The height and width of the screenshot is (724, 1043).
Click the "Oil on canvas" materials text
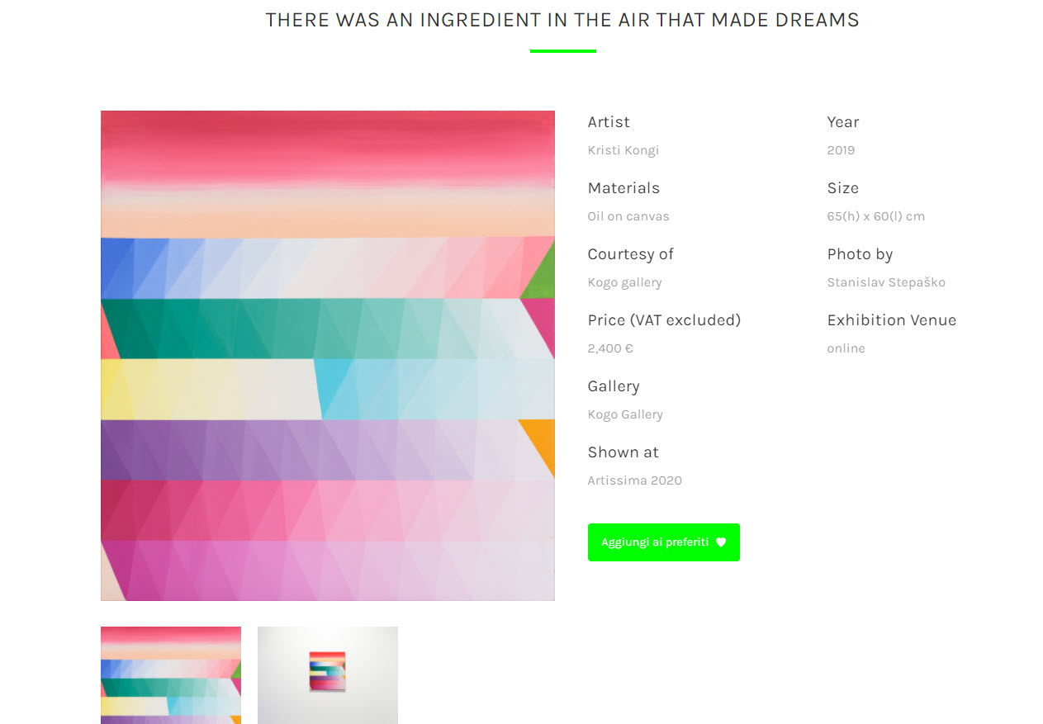(x=628, y=216)
